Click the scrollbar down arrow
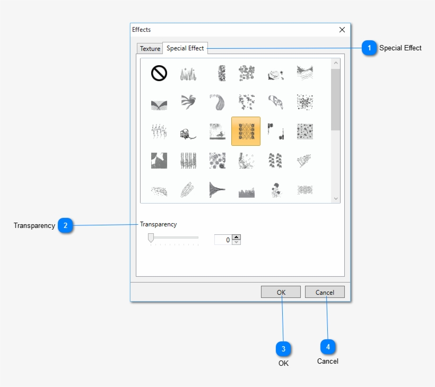This screenshot has height=387, width=435. [x=335, y=198]
